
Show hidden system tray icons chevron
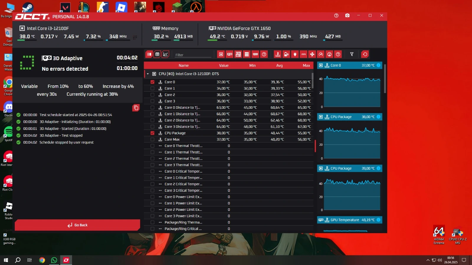pyautogui.click(x=428, y=260)
